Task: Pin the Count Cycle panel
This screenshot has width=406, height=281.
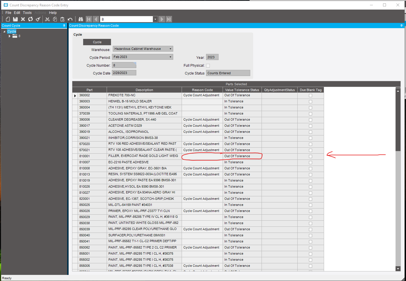Action: [x=64, y=26]
